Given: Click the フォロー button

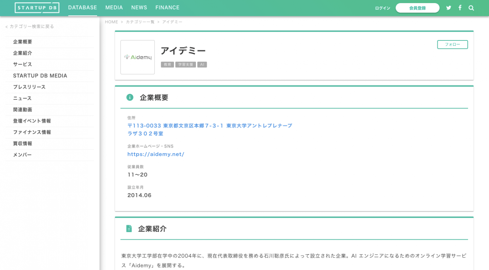Looking at the screenshot, I should pos(452,45).
